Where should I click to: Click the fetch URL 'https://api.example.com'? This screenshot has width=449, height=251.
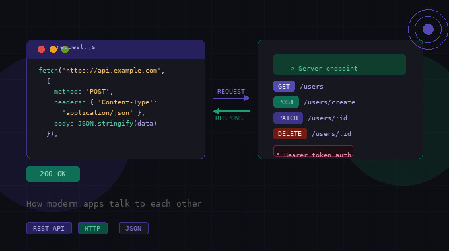pos(112,71)
